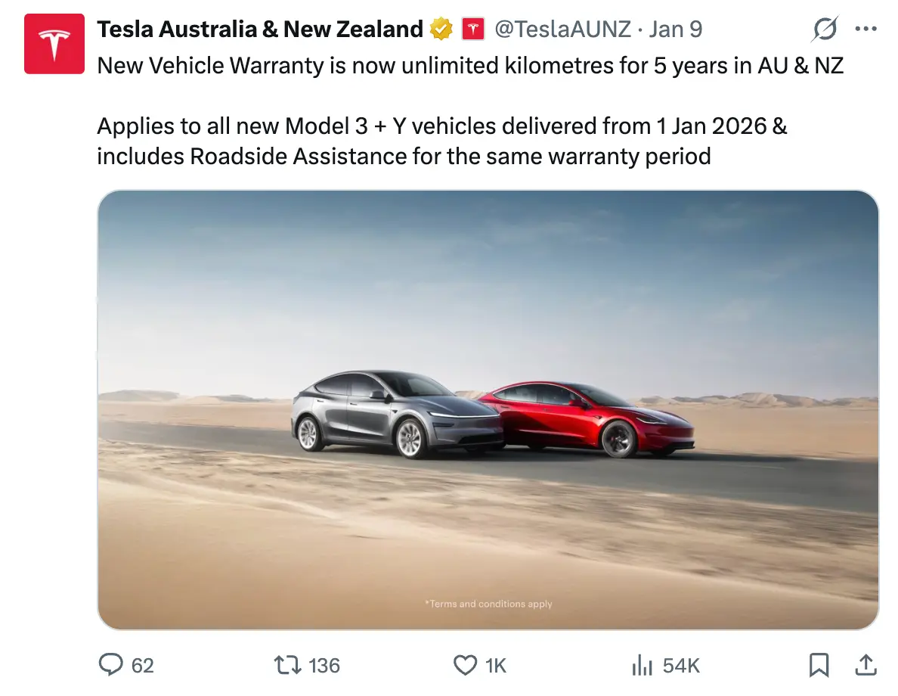Open the view analytics bar-chart icon
This screenshot has height=696, width=898.
[x=642, y=665]
